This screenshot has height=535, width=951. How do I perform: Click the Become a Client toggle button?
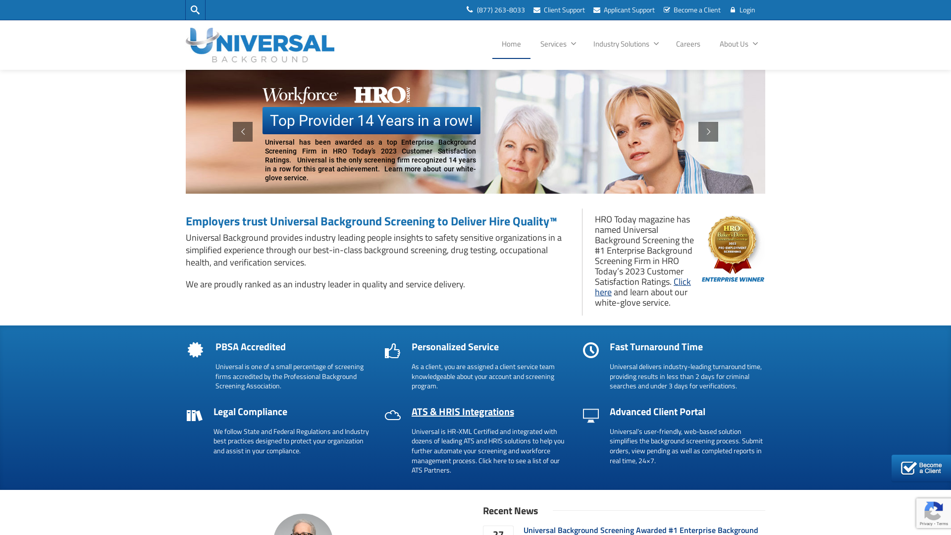tap(924, 468)
